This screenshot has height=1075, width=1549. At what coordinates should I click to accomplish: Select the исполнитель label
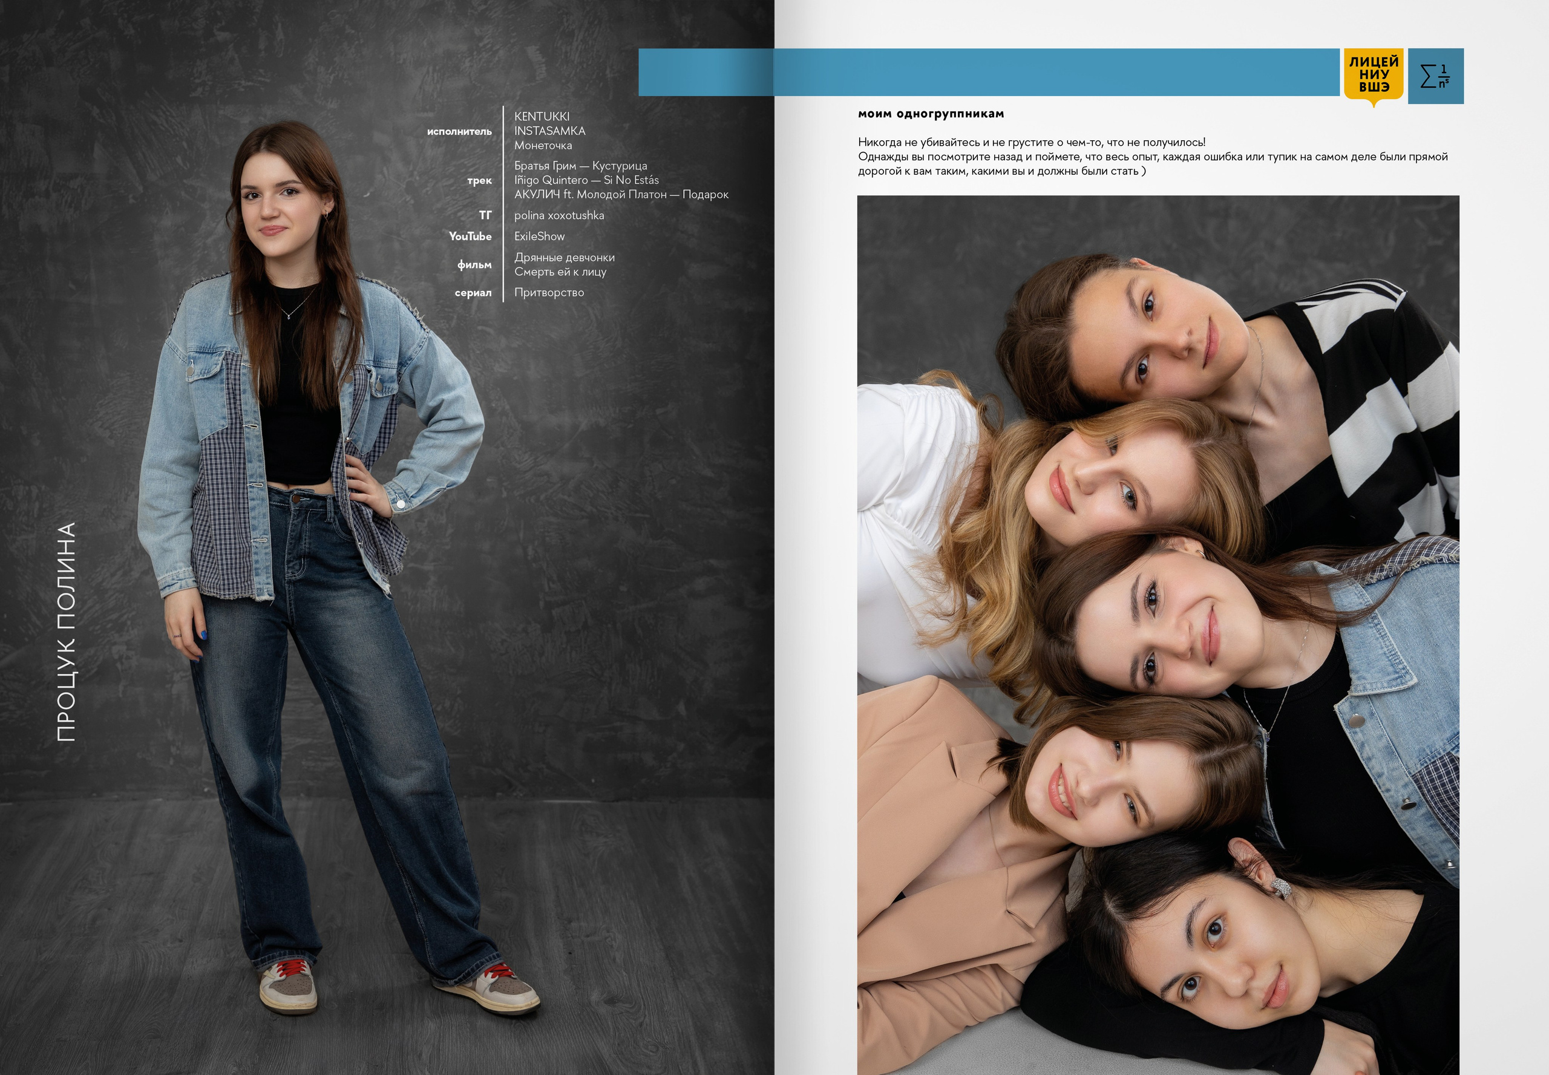click(459, 131)
